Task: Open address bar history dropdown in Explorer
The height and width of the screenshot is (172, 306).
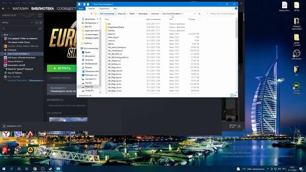Action: click(x=195, y=14)
